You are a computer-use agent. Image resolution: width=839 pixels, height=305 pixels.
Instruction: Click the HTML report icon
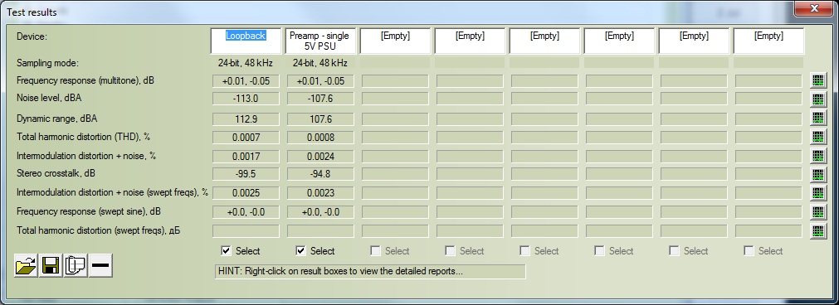tap(76, 265)
